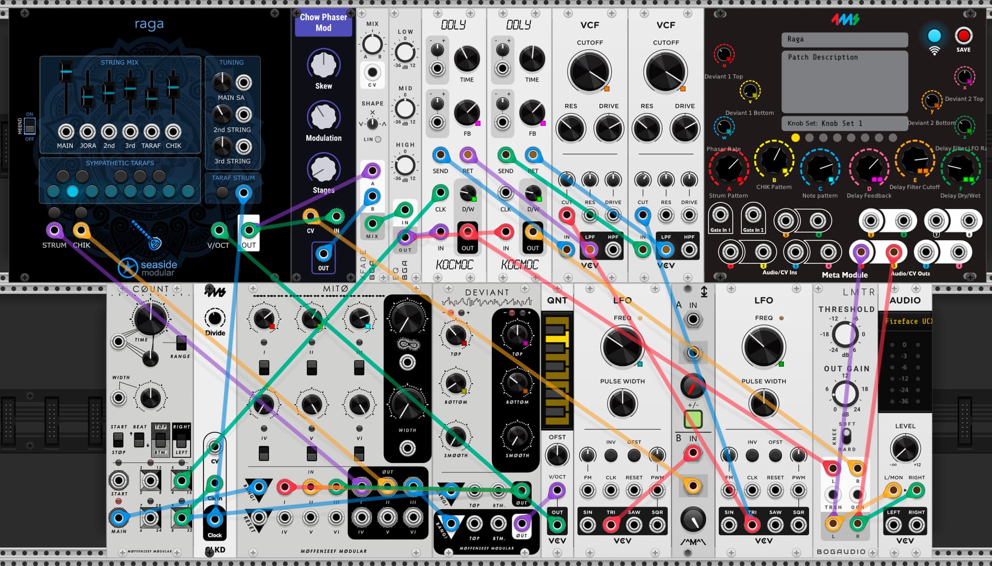The height and width of the screenshot is (566, 992).
Task: Click small knob u Deviant 1 Top
Action: [724, 55]
